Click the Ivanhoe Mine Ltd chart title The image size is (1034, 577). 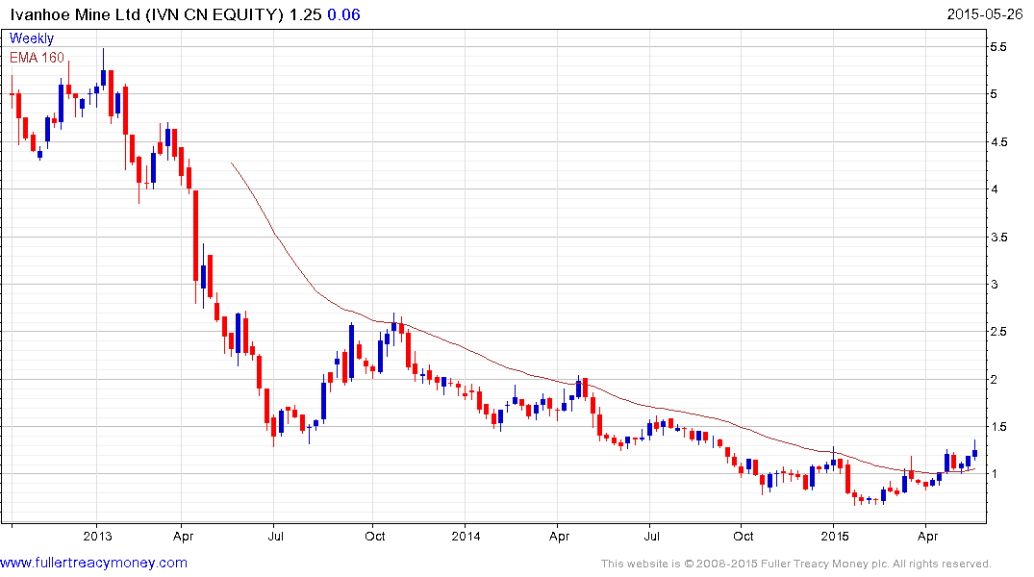point(146,14)
